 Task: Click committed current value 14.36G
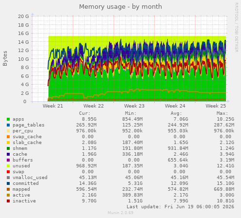click(88, 183)
